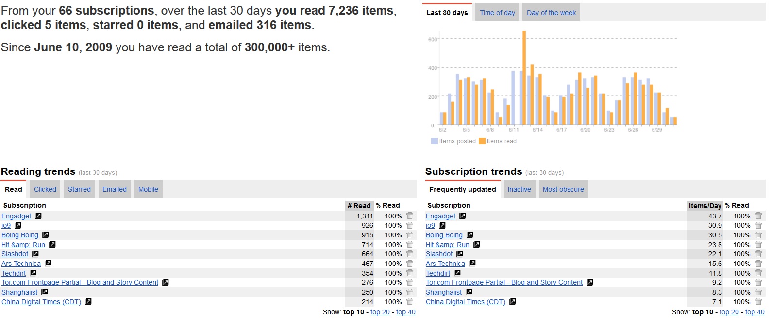771x326 pixels.
Task: Select Day of the week tab
Action: pyautogui.click(x=551, y=13)
